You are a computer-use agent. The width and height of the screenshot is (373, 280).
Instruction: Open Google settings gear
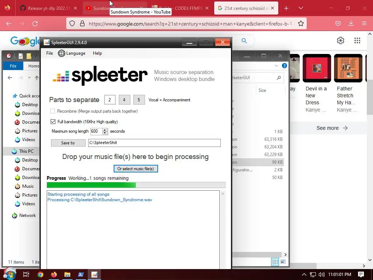pos(341,40)
